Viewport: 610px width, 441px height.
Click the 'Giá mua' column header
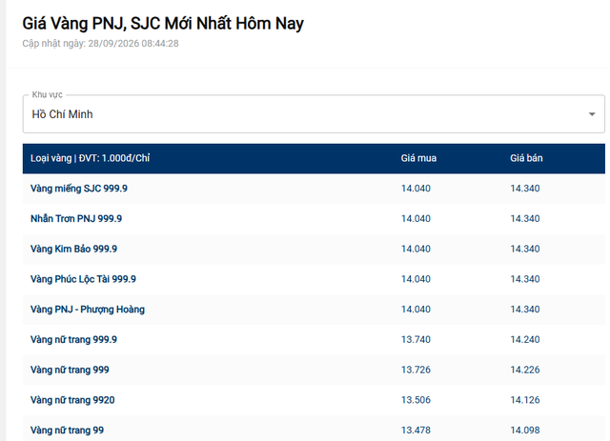pos(418,158)
